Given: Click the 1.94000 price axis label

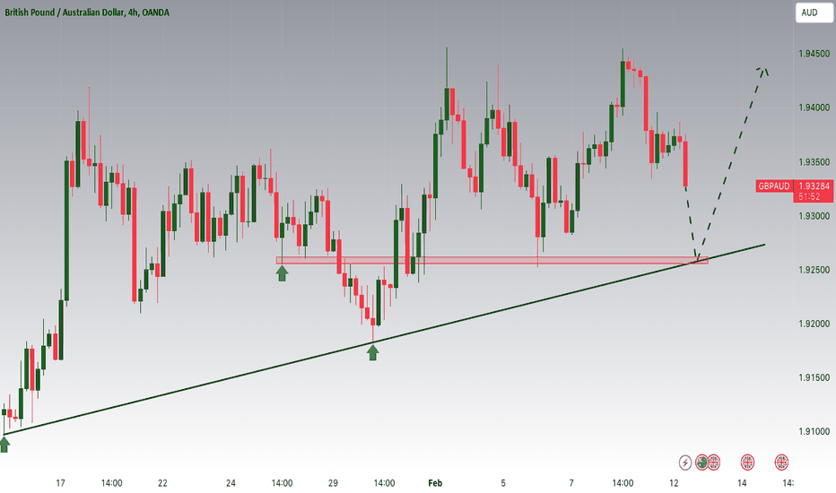Looking at the screenshot, I should pos(814,108).
